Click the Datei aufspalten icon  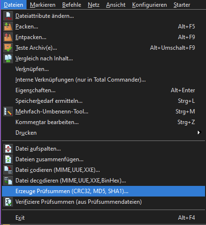pos(8,149)
